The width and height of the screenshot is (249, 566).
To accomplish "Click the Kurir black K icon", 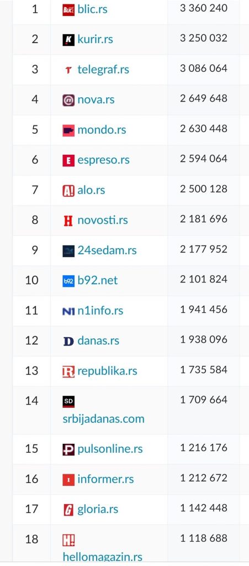I will (x=68, y=40).
